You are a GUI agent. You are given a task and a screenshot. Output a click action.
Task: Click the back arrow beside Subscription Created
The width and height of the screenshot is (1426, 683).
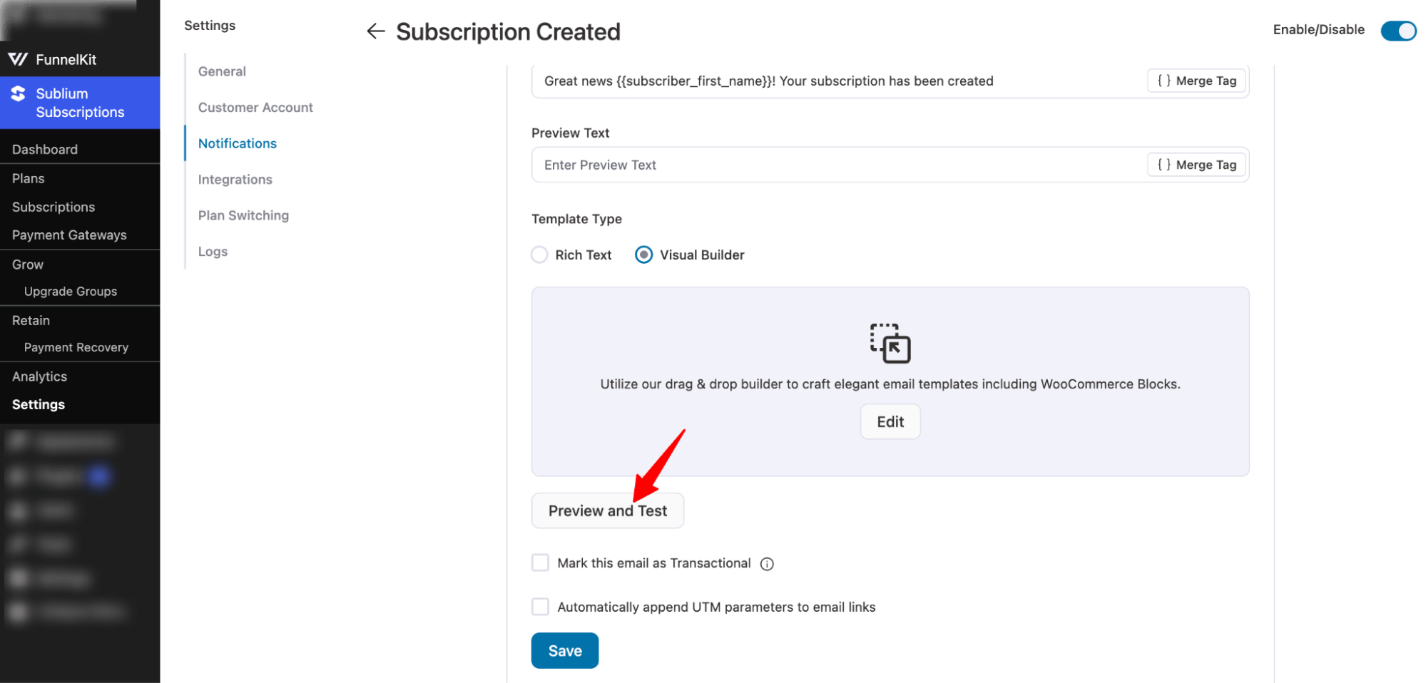[375, 31]
